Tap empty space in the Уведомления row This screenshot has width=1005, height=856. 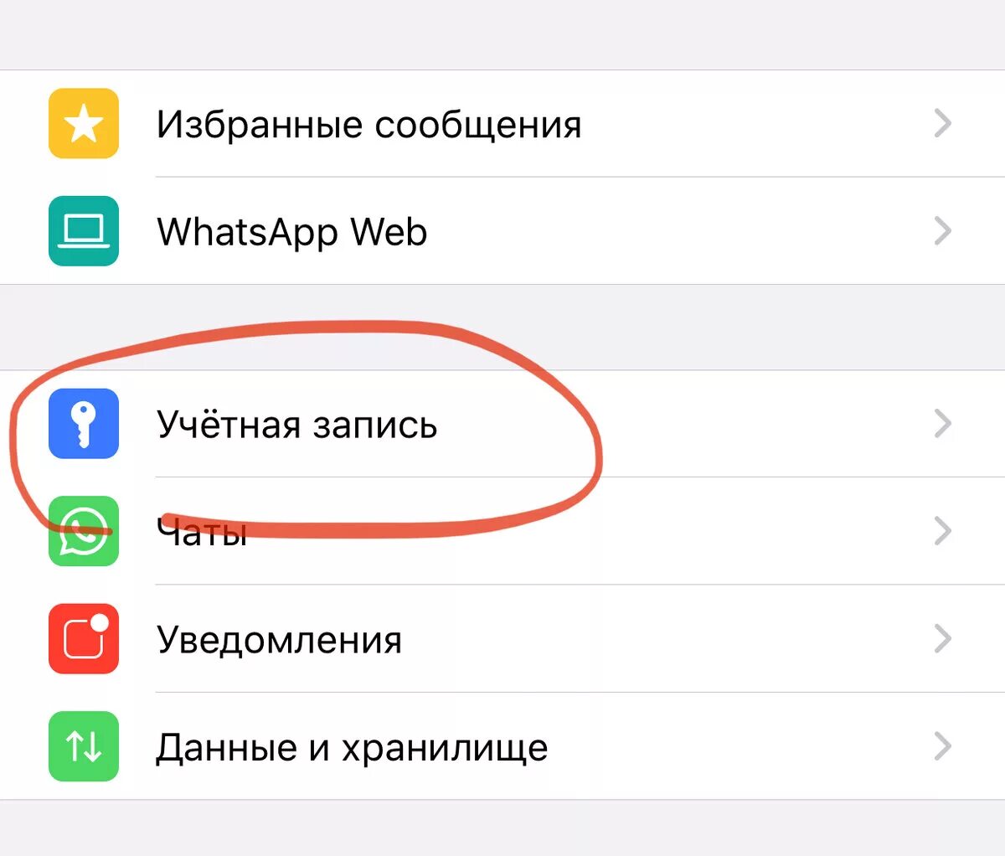click(x=662, y=639)
